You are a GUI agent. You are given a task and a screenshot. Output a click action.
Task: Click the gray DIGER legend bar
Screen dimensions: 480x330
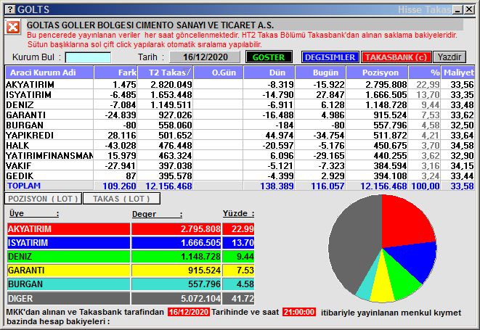tap(68, 298)
